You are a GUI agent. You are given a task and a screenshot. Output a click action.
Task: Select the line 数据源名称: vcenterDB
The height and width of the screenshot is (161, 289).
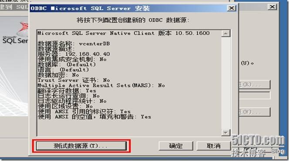(x=74, y=44)
